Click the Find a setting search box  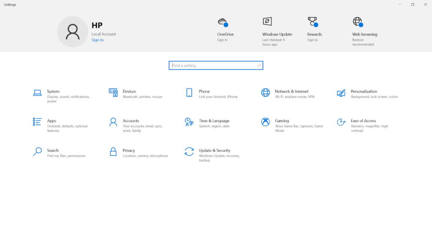coord(216,65)
